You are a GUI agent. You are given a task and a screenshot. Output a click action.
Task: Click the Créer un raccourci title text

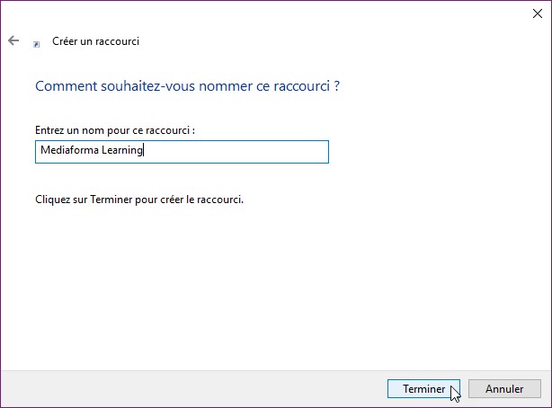click(96, 41)
